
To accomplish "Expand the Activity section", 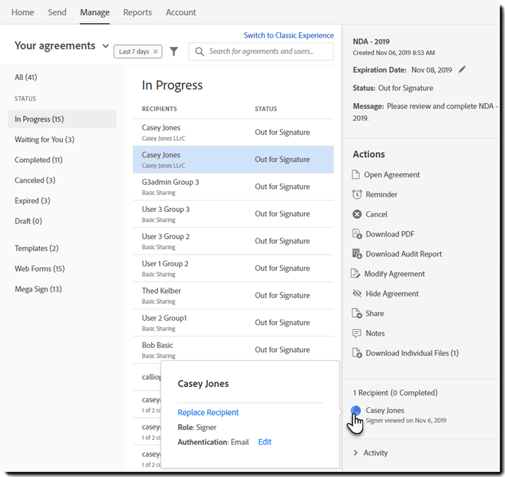I will 356,453.
